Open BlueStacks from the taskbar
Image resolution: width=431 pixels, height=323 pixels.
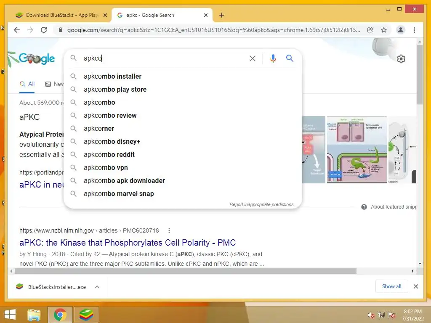[x=86, y=315]
